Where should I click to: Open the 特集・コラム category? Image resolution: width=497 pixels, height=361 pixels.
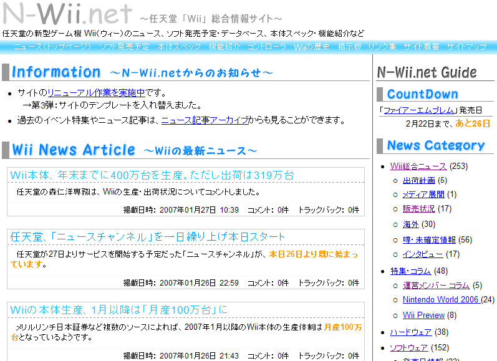tap(410, 271)
